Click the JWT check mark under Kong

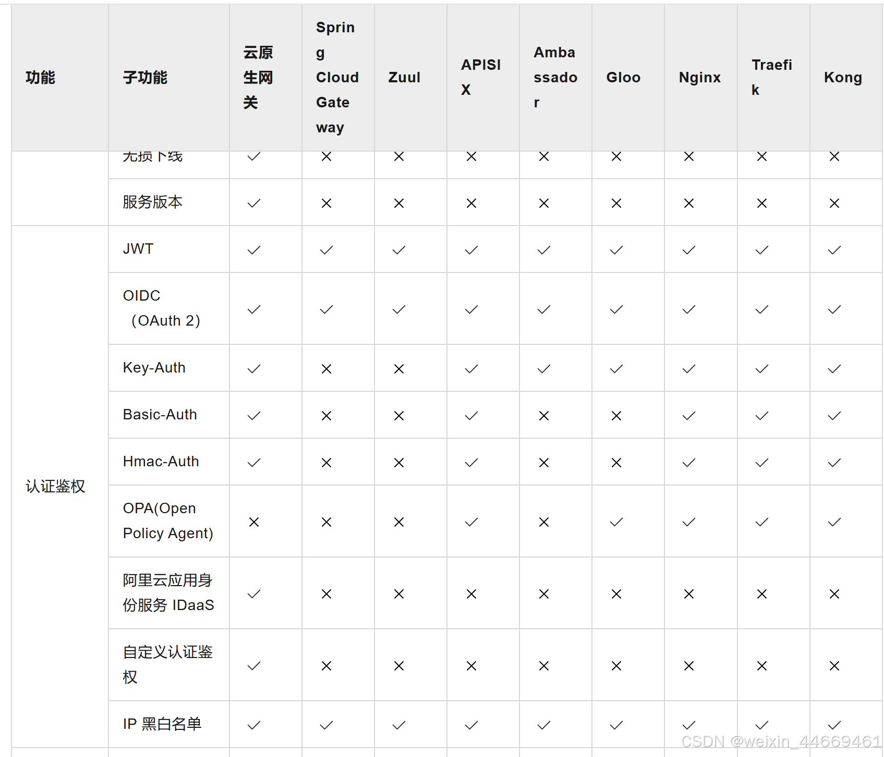pyautogui.click(x=834, y=250)
